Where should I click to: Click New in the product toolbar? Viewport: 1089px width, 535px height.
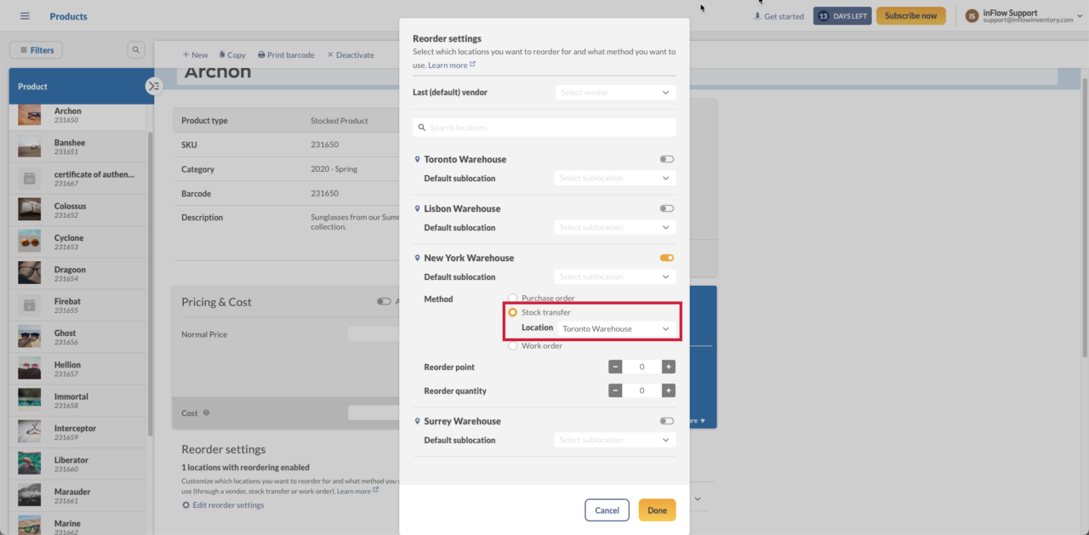(x=195, y=55)
